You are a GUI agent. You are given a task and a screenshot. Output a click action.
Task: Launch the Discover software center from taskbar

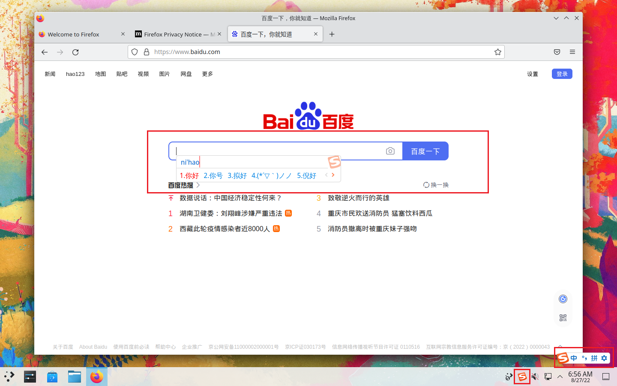coord(52,377)
